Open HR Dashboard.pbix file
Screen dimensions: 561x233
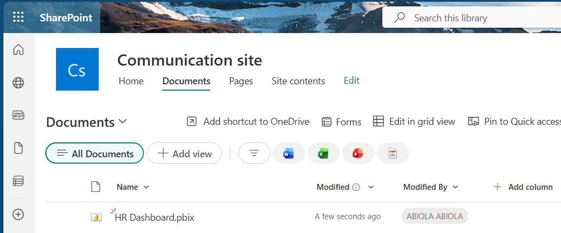pyautogui.click(x=155, y=217)
